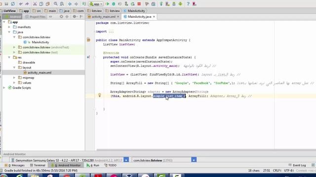The image size is (316, 177).
Task: Open the Messages tool window
Action: (x=14, y=165)
